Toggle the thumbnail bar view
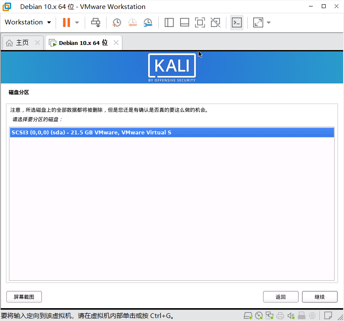This screenshot has width=344, height=321. pyautogui.click(x=184, y=22)
